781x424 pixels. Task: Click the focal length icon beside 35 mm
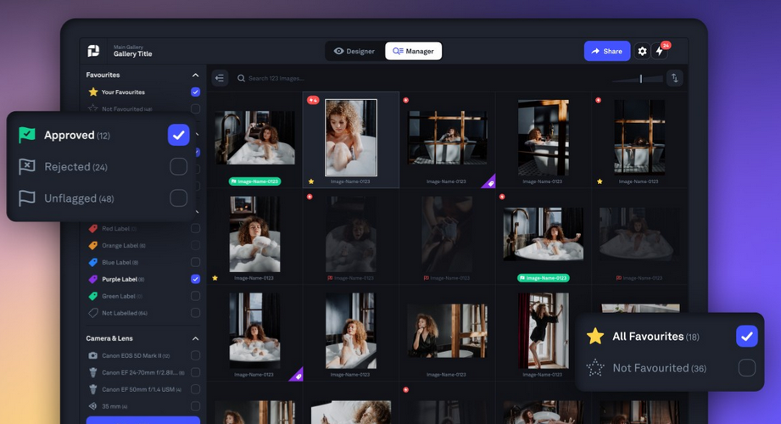coord(92,406)
